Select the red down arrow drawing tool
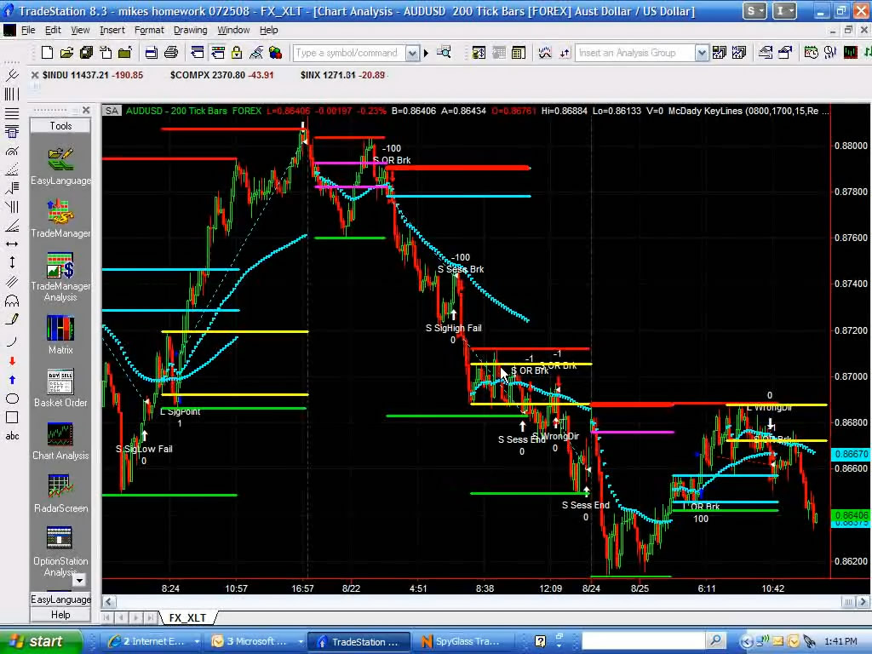Viewport: 872px width, 654px height. click(x=12, y=361)
